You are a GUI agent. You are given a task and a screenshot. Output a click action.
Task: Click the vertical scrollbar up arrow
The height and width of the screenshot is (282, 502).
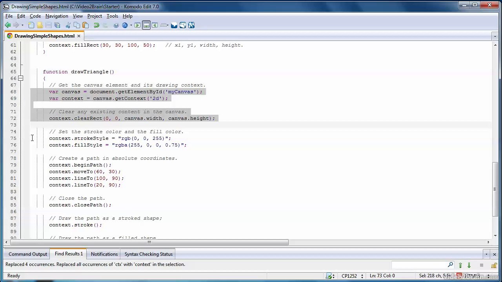click(x=495, y=45)
